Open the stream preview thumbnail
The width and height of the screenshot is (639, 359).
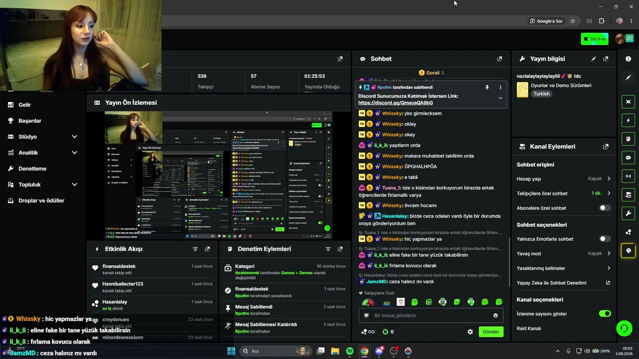(219, 175)
